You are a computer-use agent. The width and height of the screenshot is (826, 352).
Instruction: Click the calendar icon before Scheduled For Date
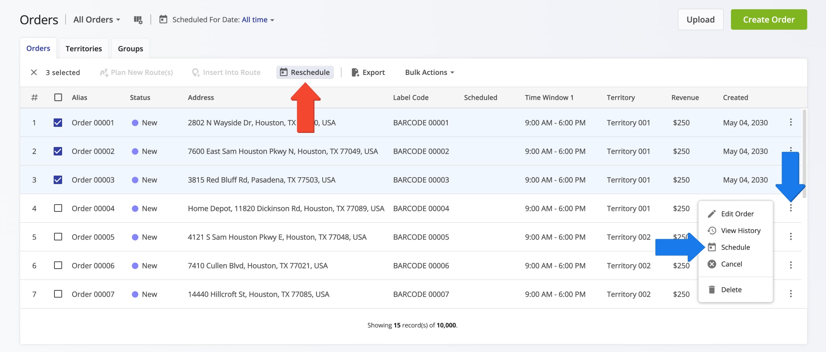pos(163,19)
